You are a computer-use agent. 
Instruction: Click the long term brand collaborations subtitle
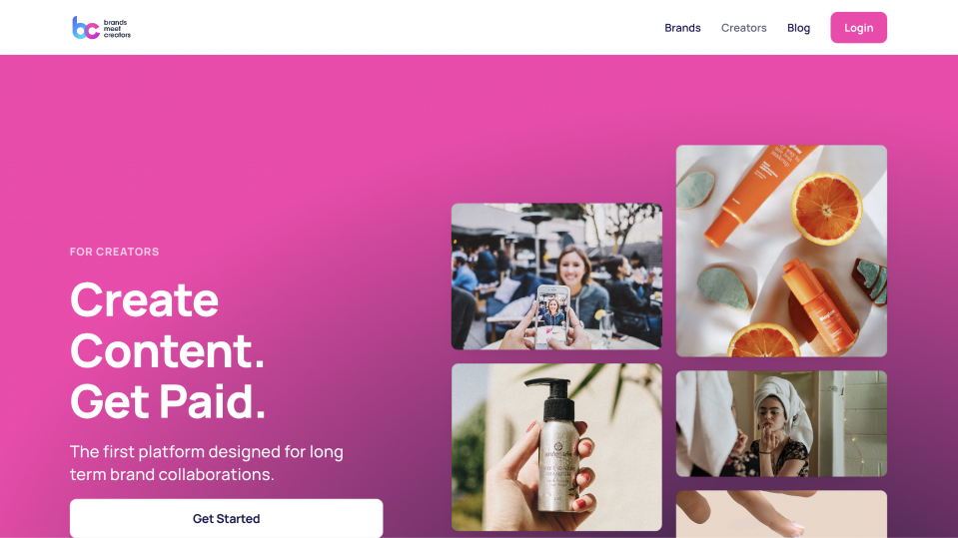(x=207, y=463)
